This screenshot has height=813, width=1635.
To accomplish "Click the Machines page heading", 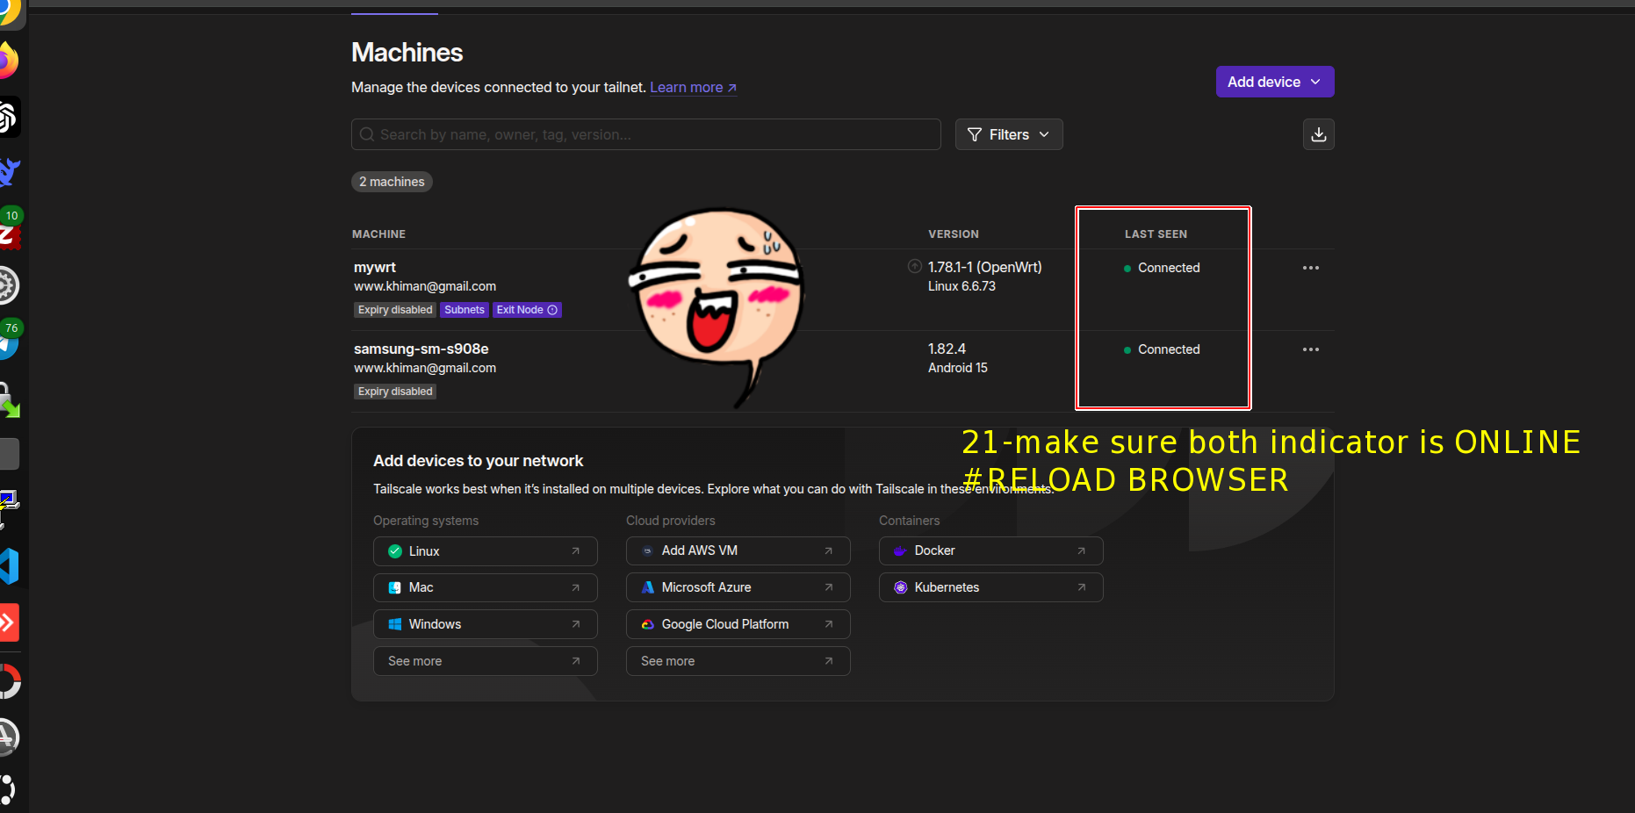I will click(407, 53).
